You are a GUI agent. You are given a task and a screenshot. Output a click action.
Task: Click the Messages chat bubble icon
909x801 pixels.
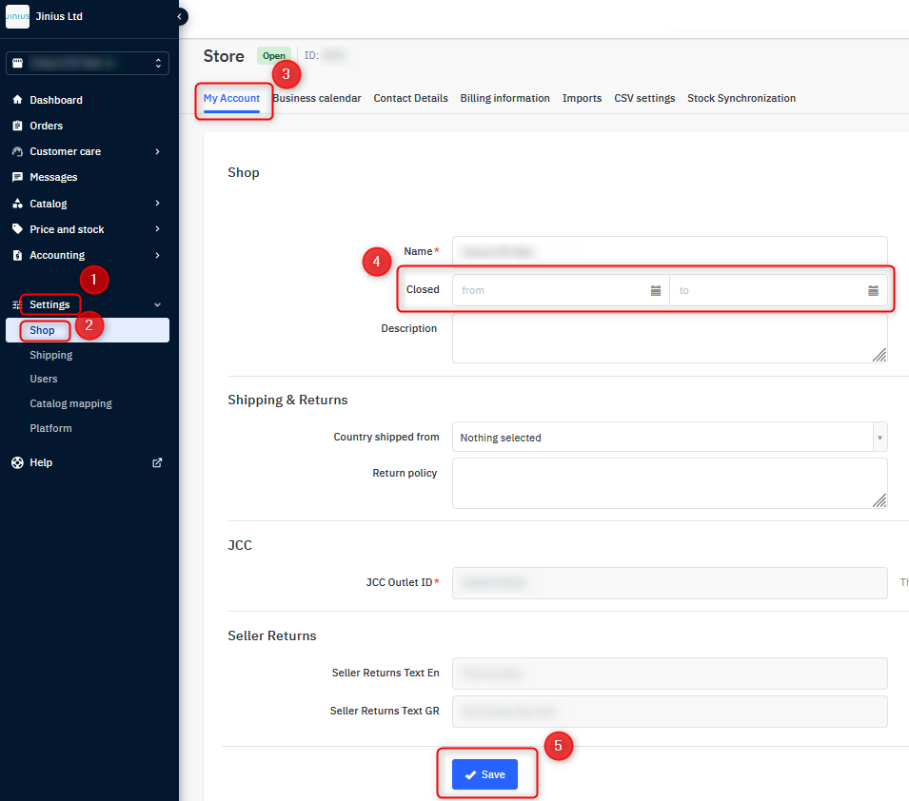click(x=17, y=177)
